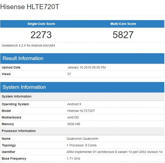Click the sm6150 motherboard value
This screenshot has height=163, width=165.
pyautogui.click(x=73, y=118)
